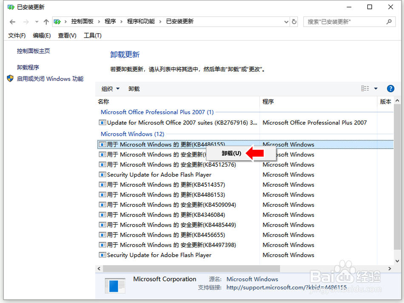
Task: Click the shield icon beside Windows 功能
Action: click(x=10, y=79)
